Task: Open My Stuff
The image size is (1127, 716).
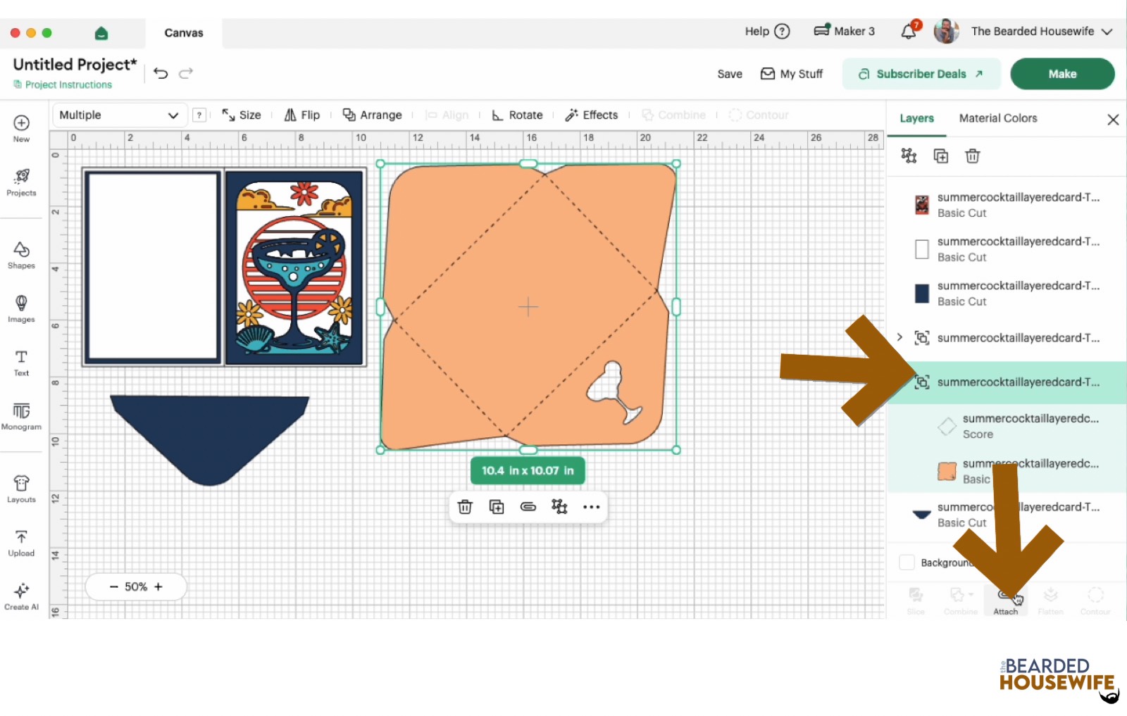Action: (x=792, y=74)
